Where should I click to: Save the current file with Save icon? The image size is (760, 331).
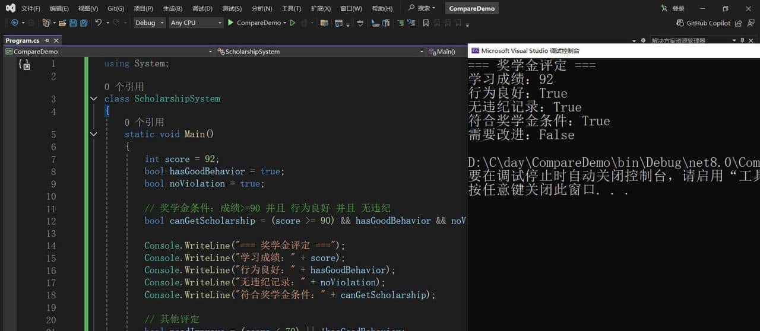(73, 23)
